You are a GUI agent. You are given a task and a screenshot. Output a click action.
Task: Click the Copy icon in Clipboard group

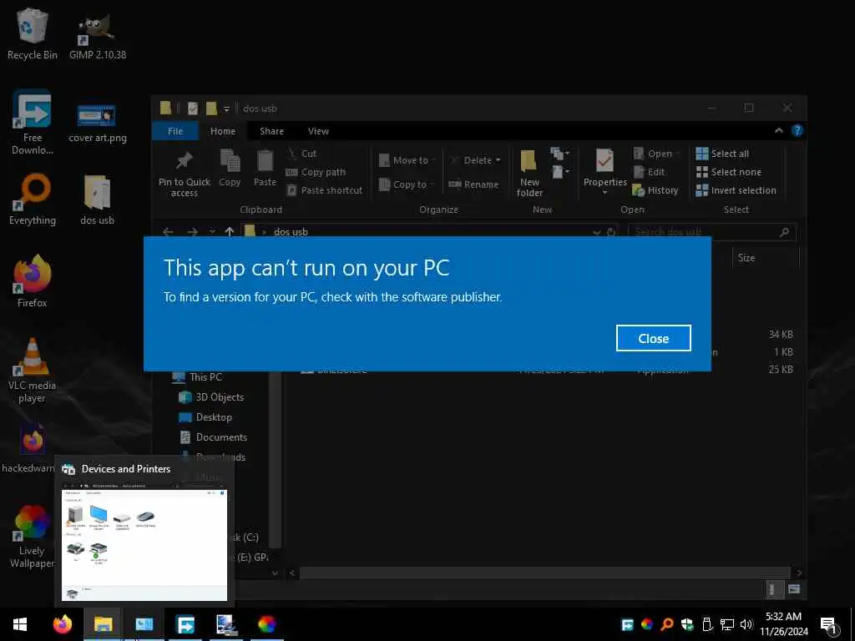coord(230,168)
